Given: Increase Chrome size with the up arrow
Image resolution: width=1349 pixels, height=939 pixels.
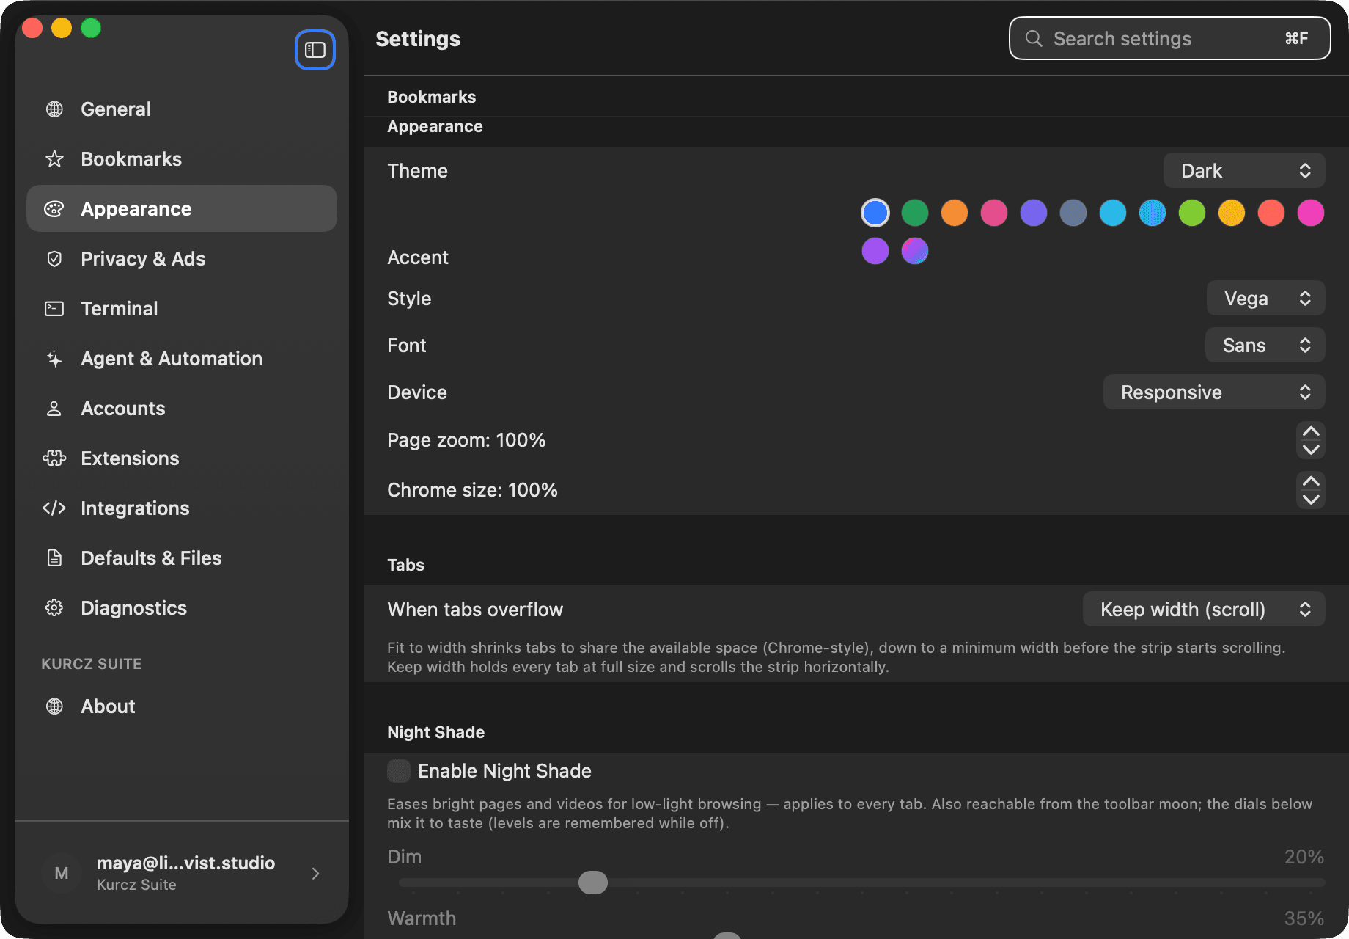Looking at the screenshot, I should [1311, 481].
